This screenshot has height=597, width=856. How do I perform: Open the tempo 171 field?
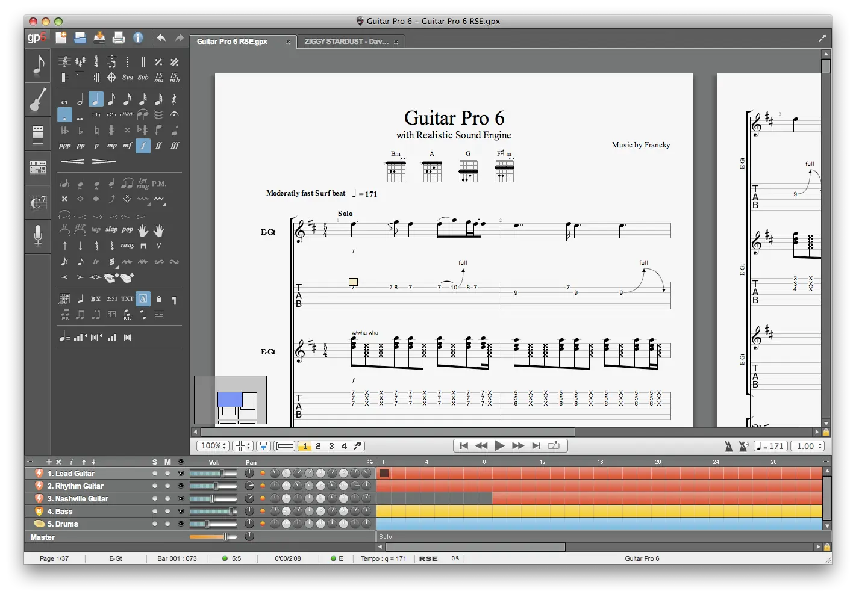coord(770,446)
